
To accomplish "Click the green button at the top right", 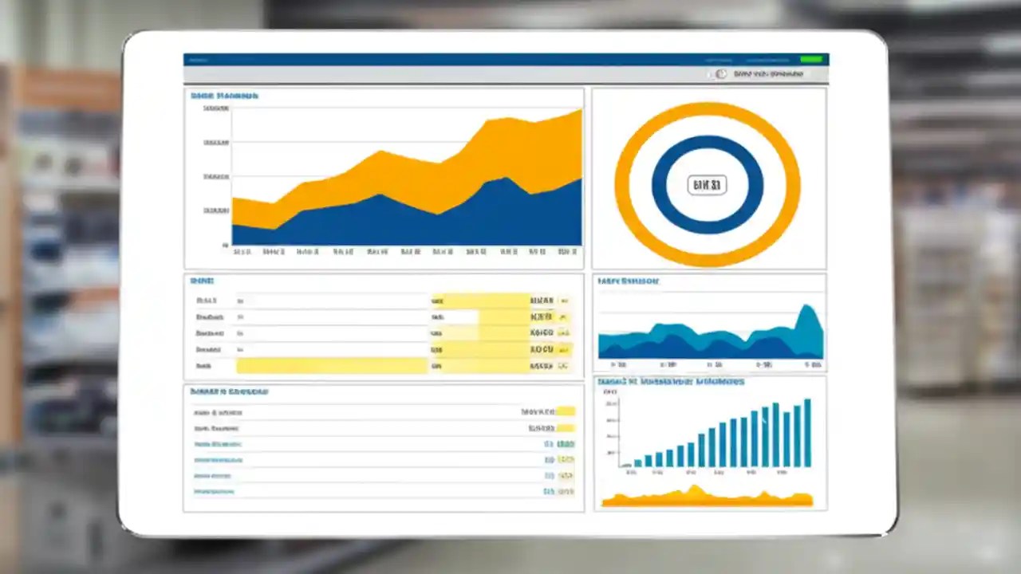I will pos(811,59).
